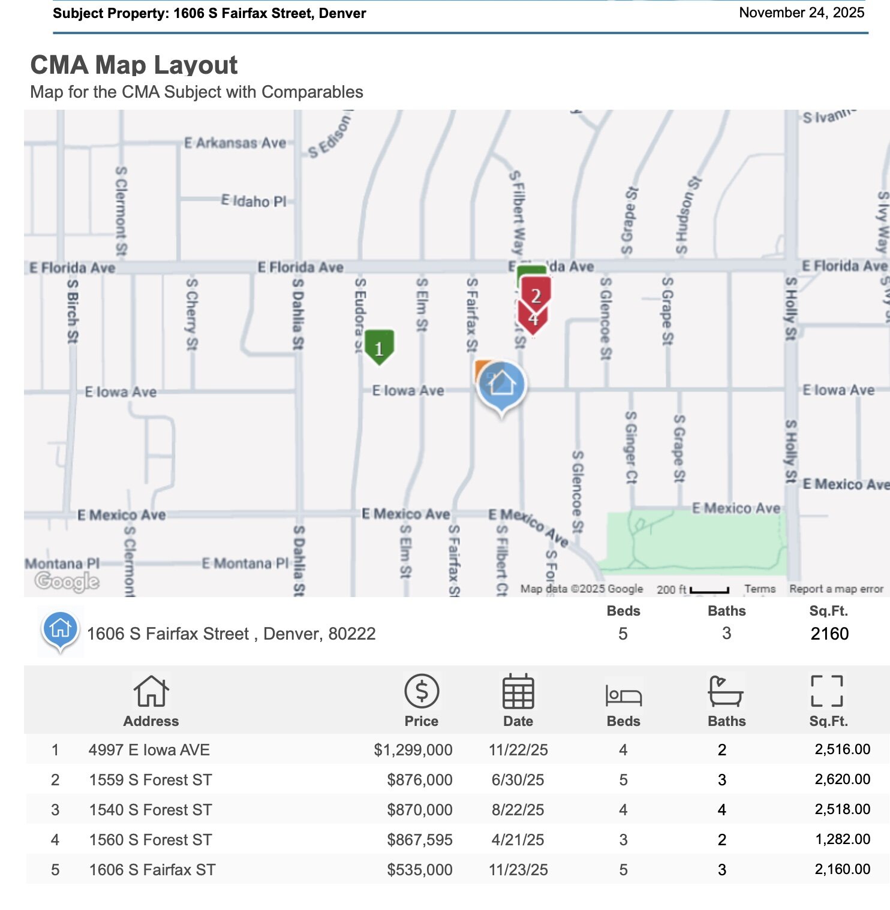Click the 200 ft map scale bar
Image resolution: width=890 pixels, height=910 pixels.
point(709,590)
